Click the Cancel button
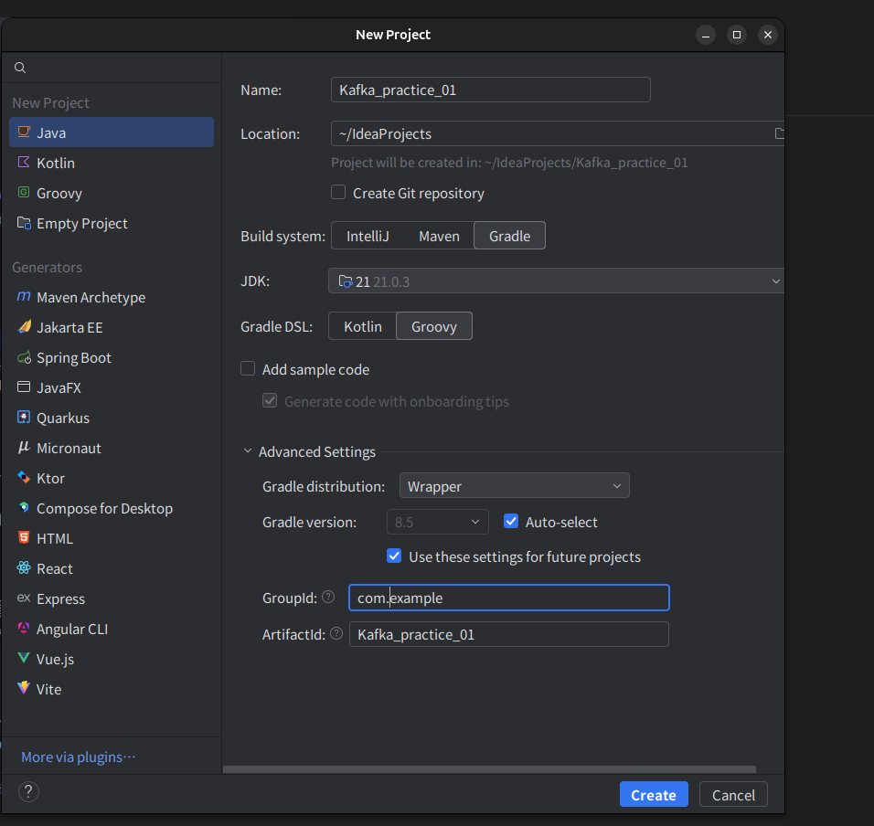The width and height of the screenshot is (874, 826). tap(733, 794)
